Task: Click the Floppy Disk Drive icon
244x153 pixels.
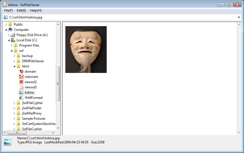Action: coord(13,35)
